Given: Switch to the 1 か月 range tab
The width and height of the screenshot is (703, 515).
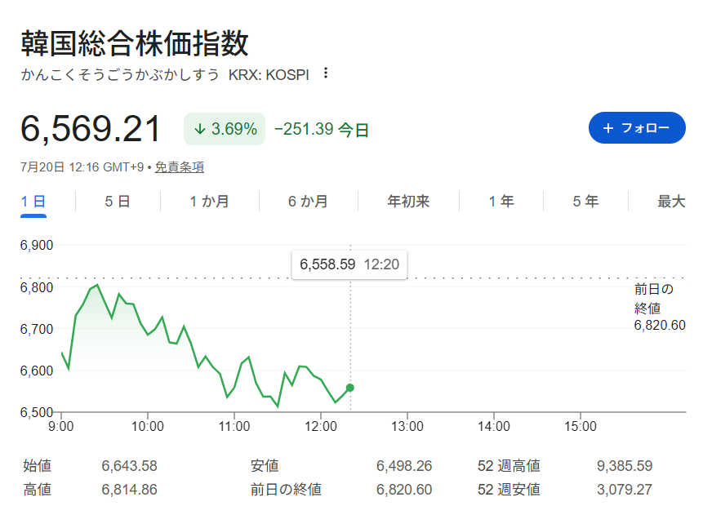Looking at the screenshot, I should pyautogui.click(x=209, y=202).
